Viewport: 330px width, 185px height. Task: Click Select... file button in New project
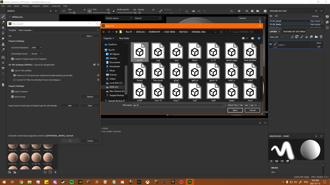90,36
